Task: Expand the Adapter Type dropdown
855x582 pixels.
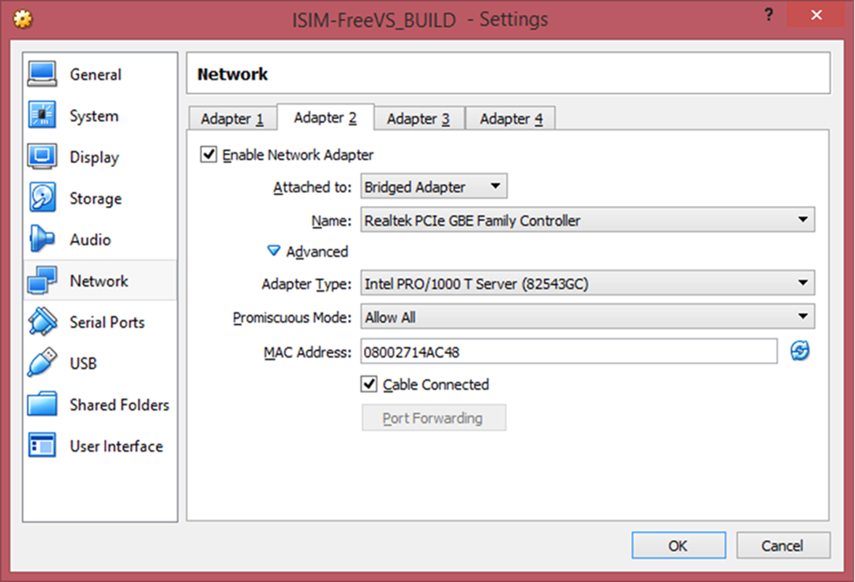Action: [x=587, y=282]
